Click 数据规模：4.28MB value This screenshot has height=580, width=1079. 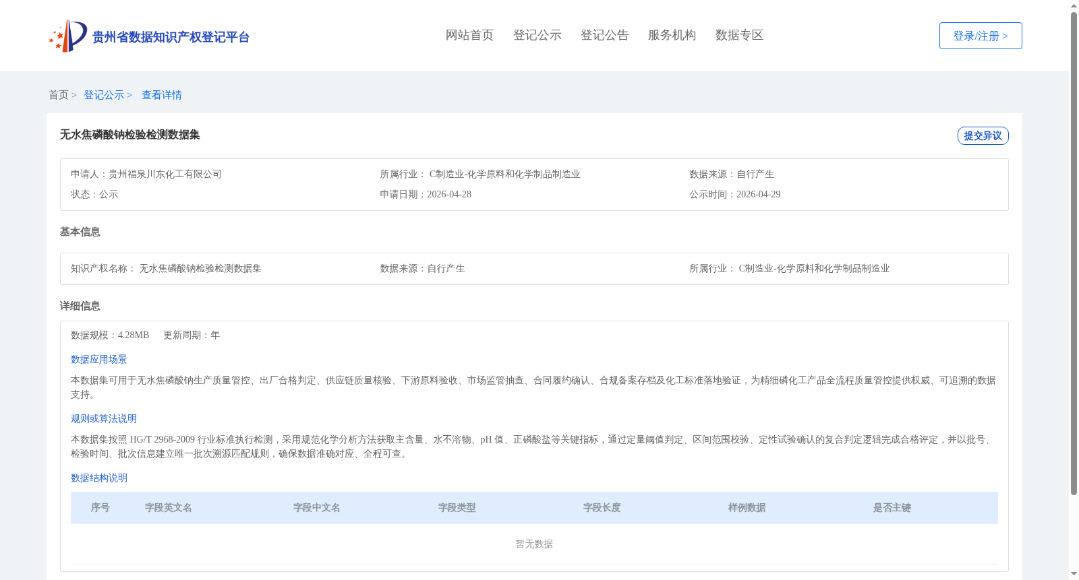(x=110, y=335)
